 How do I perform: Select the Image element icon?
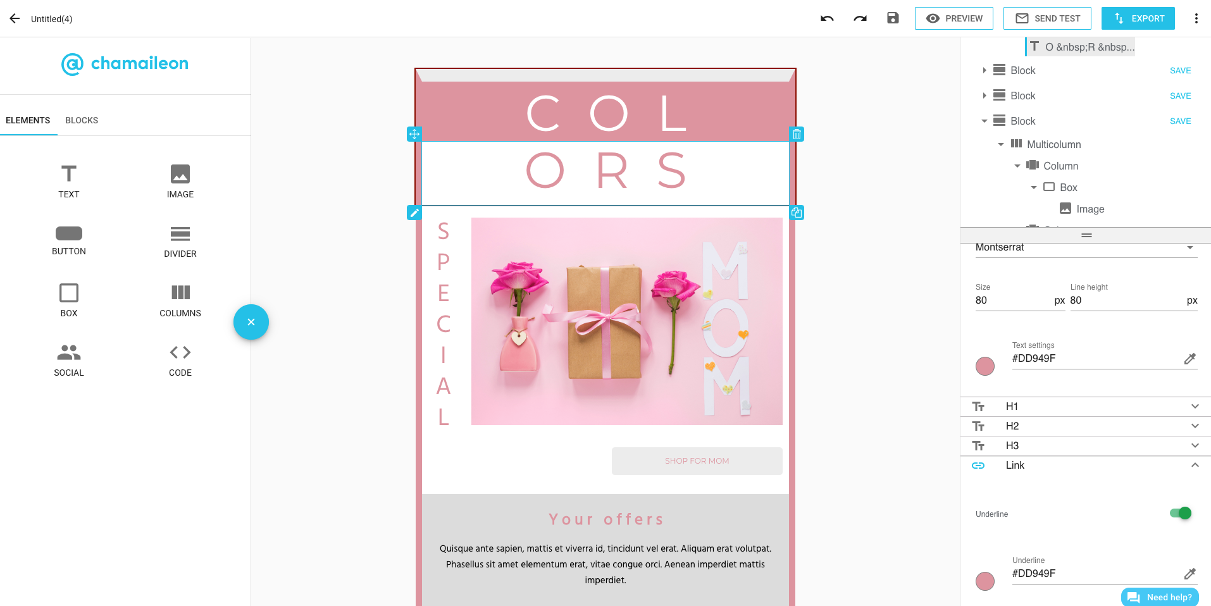180,174
